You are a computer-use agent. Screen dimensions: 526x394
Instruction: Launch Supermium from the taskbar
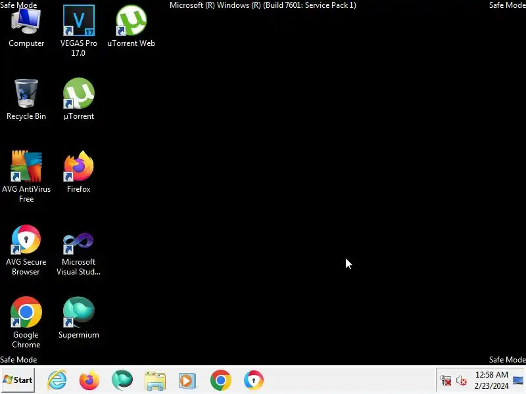(x=122, y=380)
